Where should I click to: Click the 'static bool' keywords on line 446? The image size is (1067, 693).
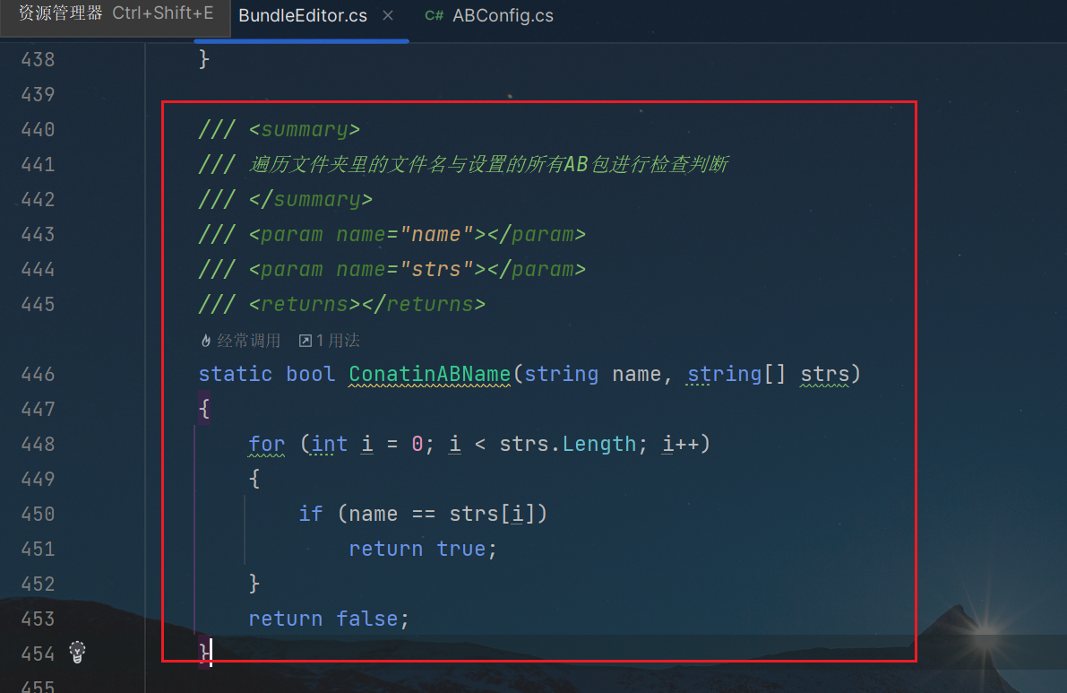click(267, 374)
